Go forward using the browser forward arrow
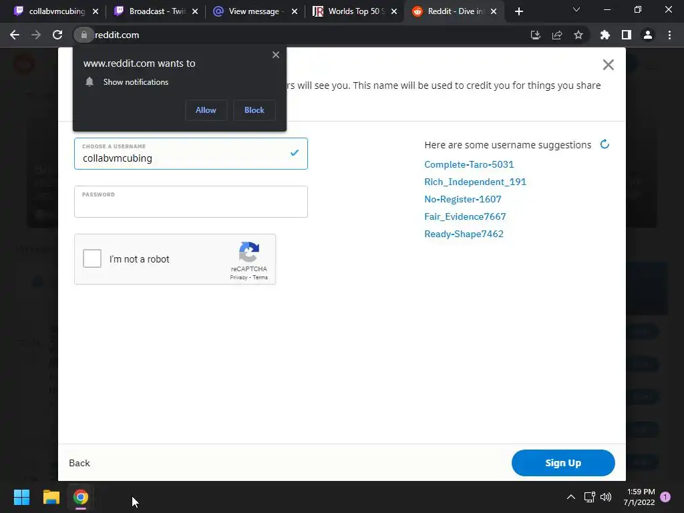The height and width of the screenshot is (513, 684). (36, 35)
